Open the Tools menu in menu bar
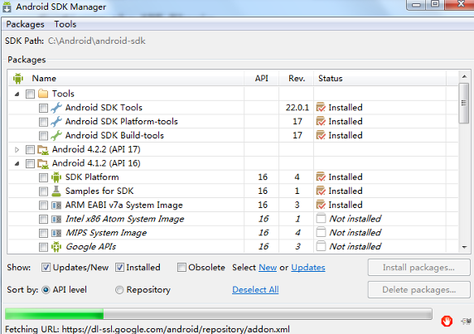Viewport: 474px width, 334px height. (x=65, y=24)
